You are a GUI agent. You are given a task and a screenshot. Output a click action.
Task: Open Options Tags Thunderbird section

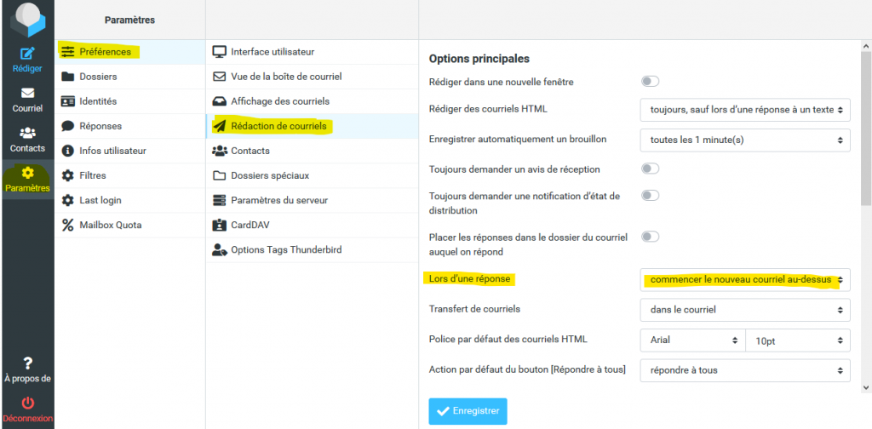(284, 250)
